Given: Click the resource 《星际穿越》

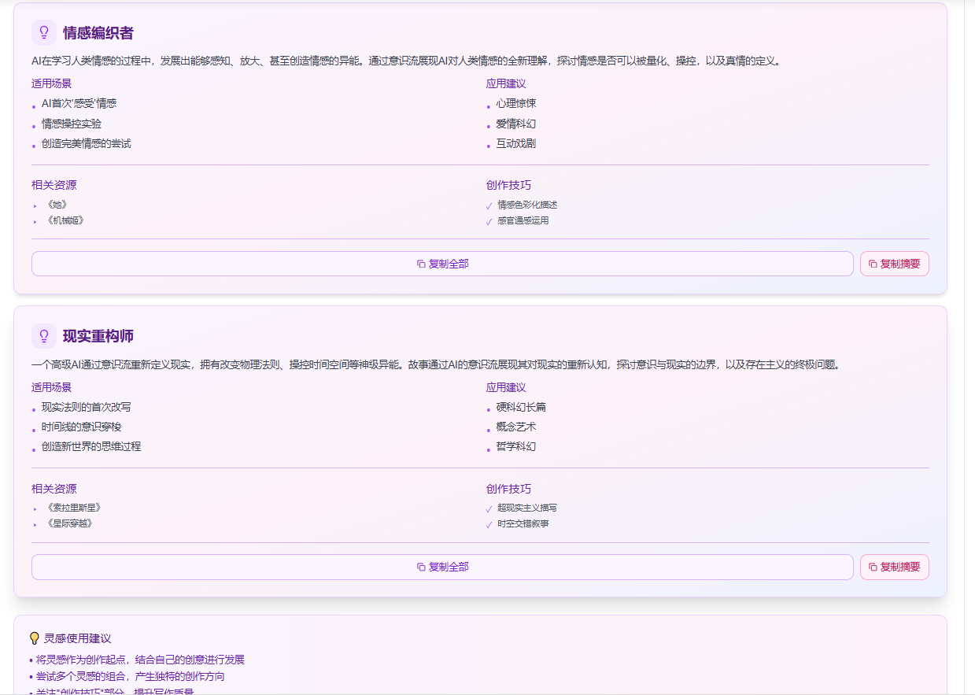Looking at the screenshot, I should point(69,523).
